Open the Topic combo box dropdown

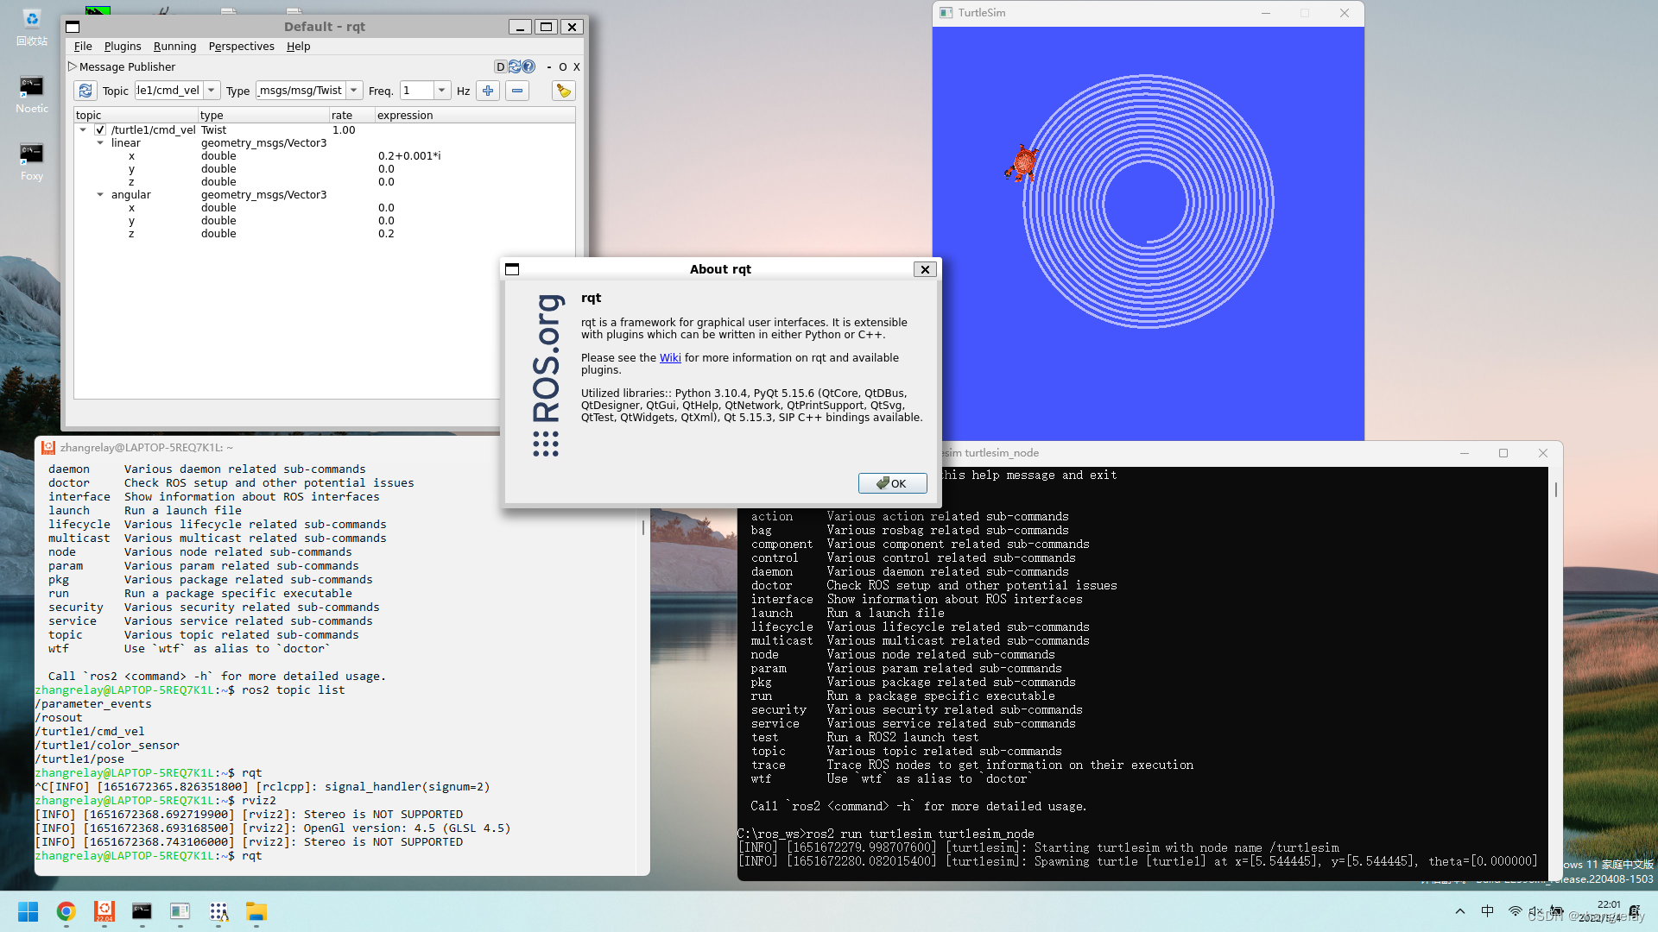coord(212,90)
